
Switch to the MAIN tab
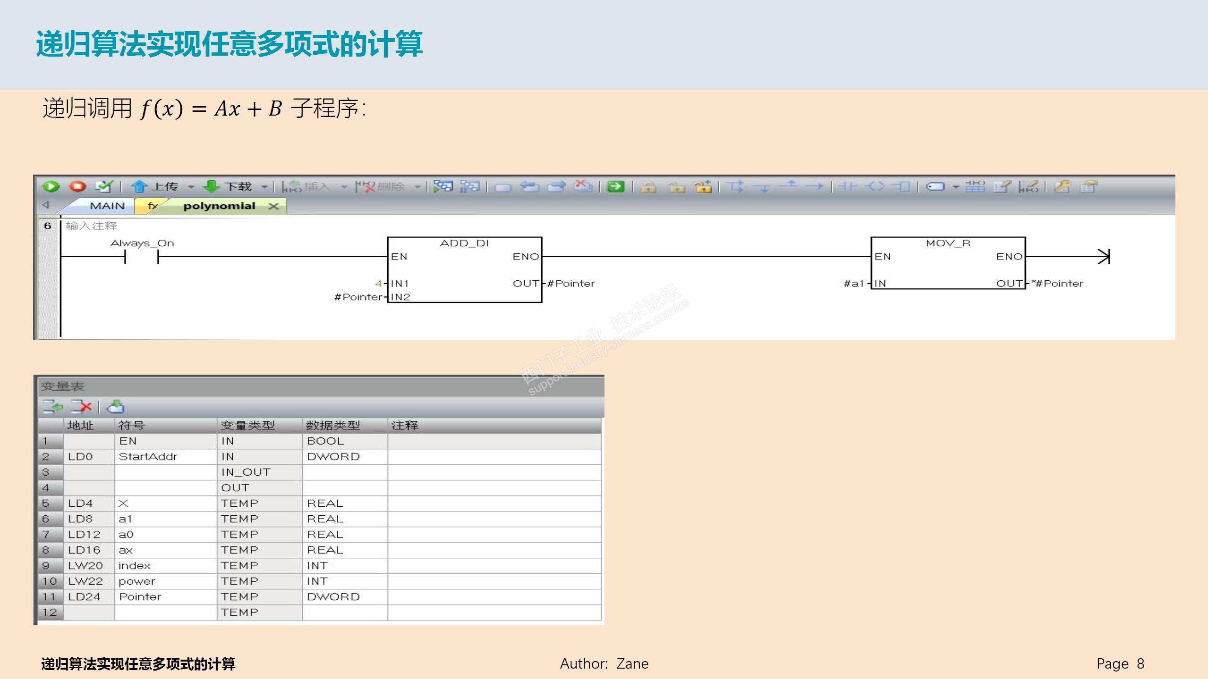pyautogui.click(x=107, y=206)
